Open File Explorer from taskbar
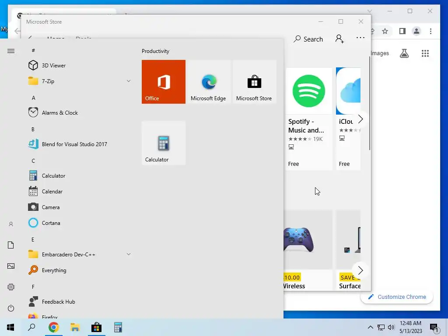448x336 pixels. pos(75,327)
